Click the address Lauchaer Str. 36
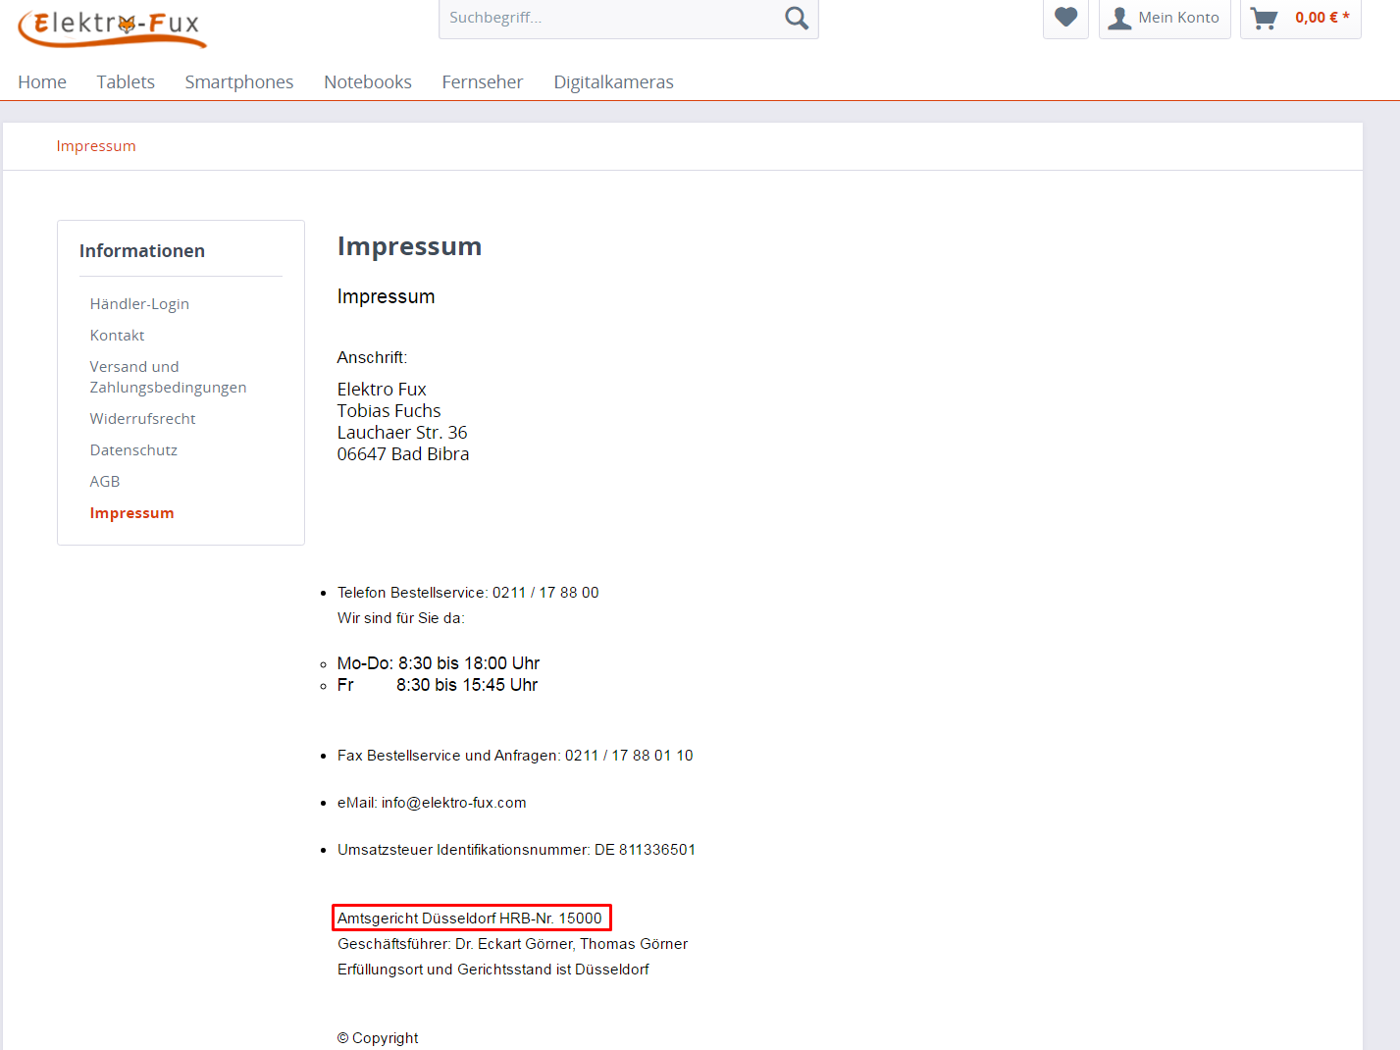This screenshot has height=1050, width=1400. pyautogui.click(x=402, y=433)
